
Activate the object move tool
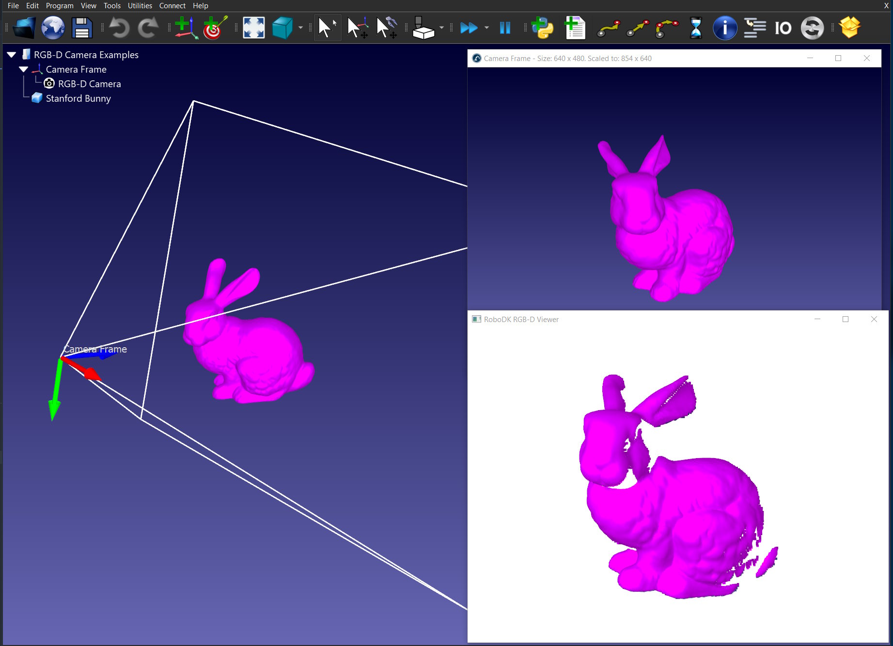pyautogui.click(x=386, y=28)
